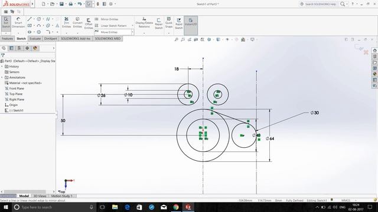The width and height of the screenshot is (378, 212).
Task: Click Mirror Entities in the ribbon
Action: pos(106,19)
